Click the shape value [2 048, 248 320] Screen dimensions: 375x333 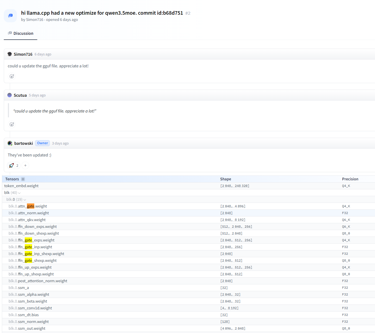(x=235, y=186)
